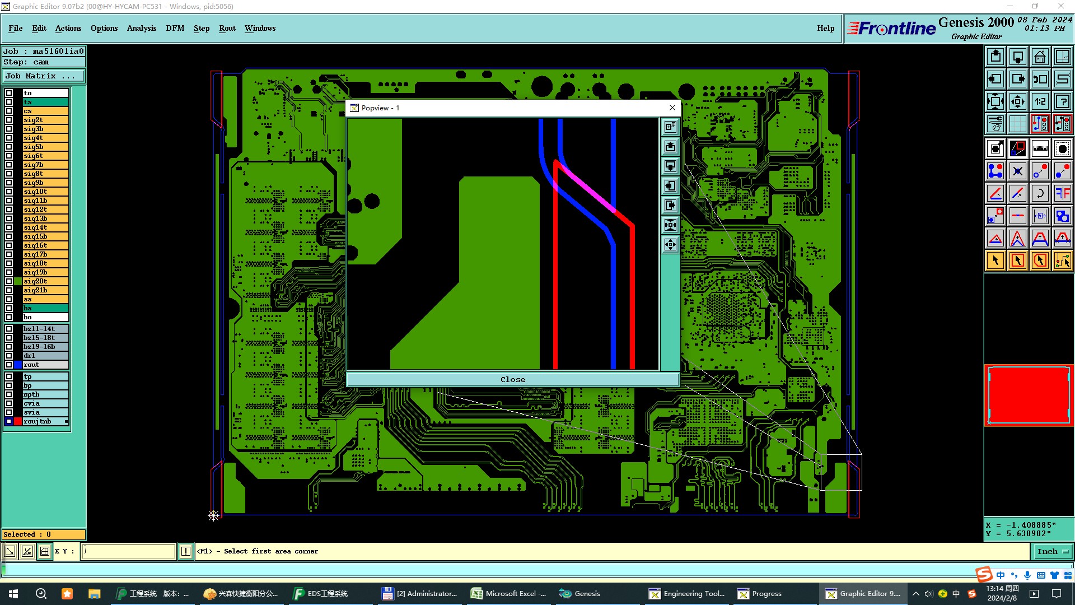
Task: Click the mirror/flip feature tool icon
Action: point(1062,193)
